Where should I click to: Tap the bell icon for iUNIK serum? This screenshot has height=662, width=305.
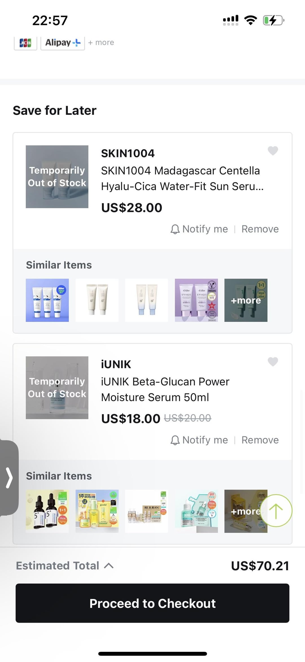175,440
